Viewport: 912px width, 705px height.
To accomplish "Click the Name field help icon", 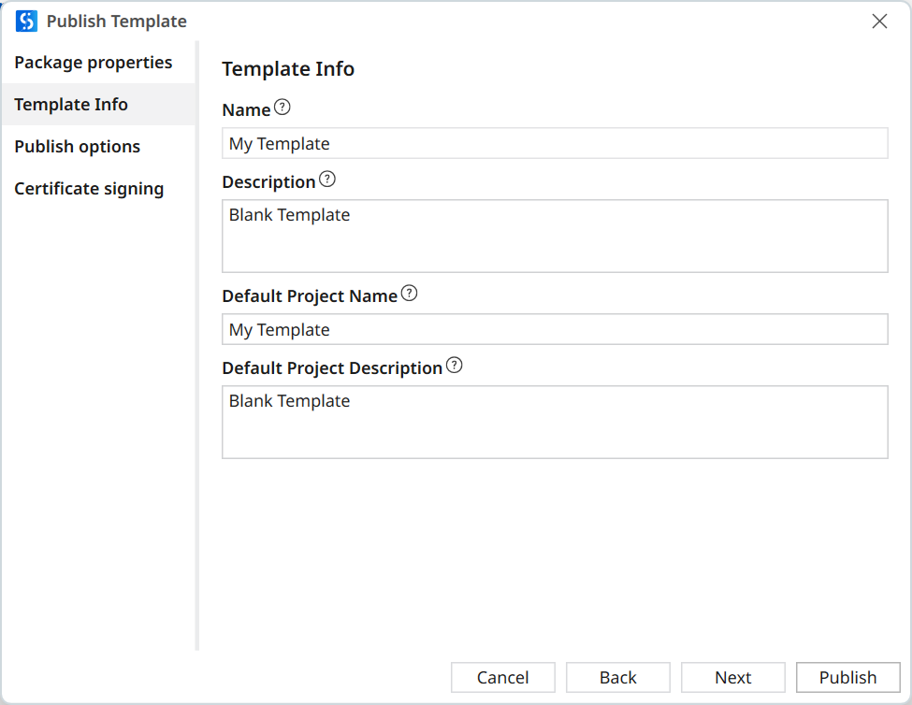I will tap(282, 108).
